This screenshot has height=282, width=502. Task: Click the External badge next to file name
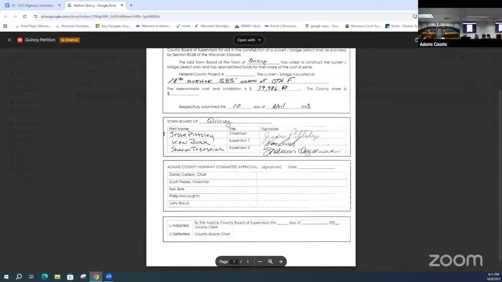(x=69, y=40)
